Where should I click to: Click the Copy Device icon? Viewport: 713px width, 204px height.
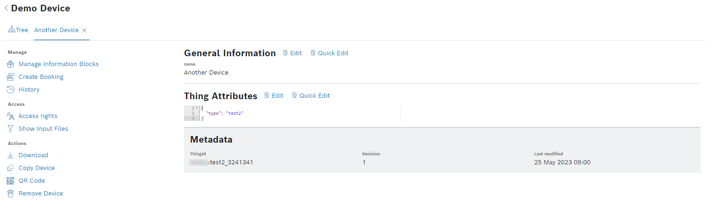(10, 168)
